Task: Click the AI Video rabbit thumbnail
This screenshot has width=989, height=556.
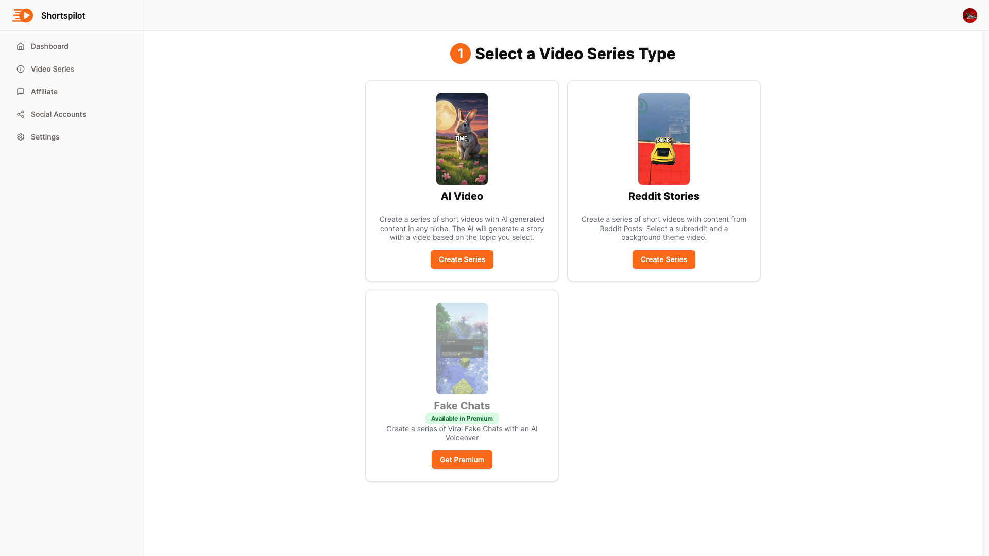Action: 462,139
